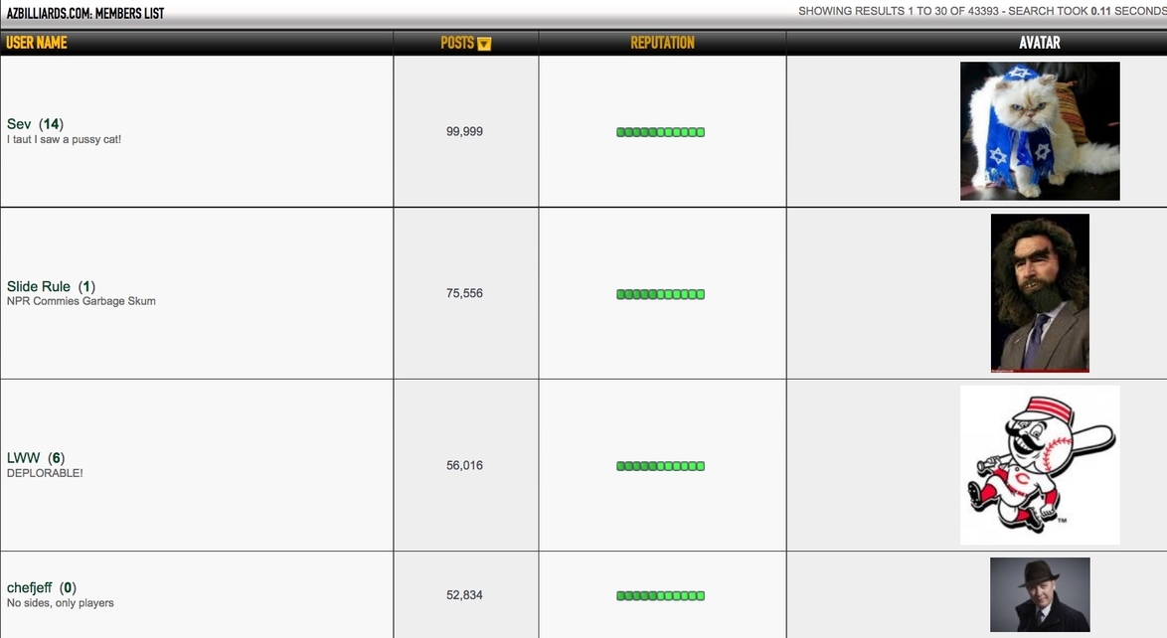Click Slide Rule's bearded man avatar
1167x638 pixels.
click(1040, 293)
